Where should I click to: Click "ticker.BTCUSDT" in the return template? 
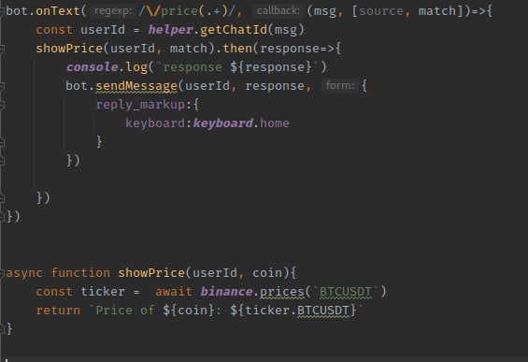click(x=297, y=311)
